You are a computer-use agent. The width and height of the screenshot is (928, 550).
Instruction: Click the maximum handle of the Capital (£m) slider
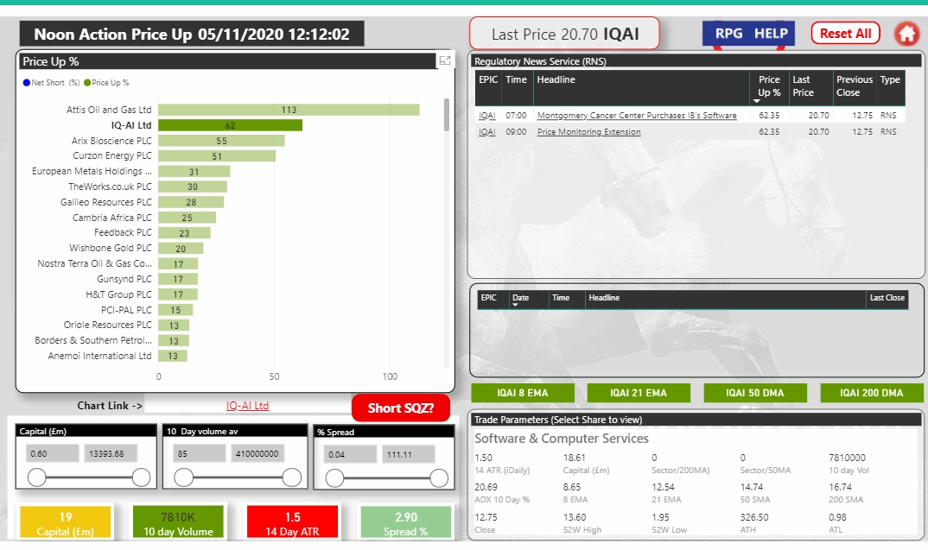click(141, 477)
